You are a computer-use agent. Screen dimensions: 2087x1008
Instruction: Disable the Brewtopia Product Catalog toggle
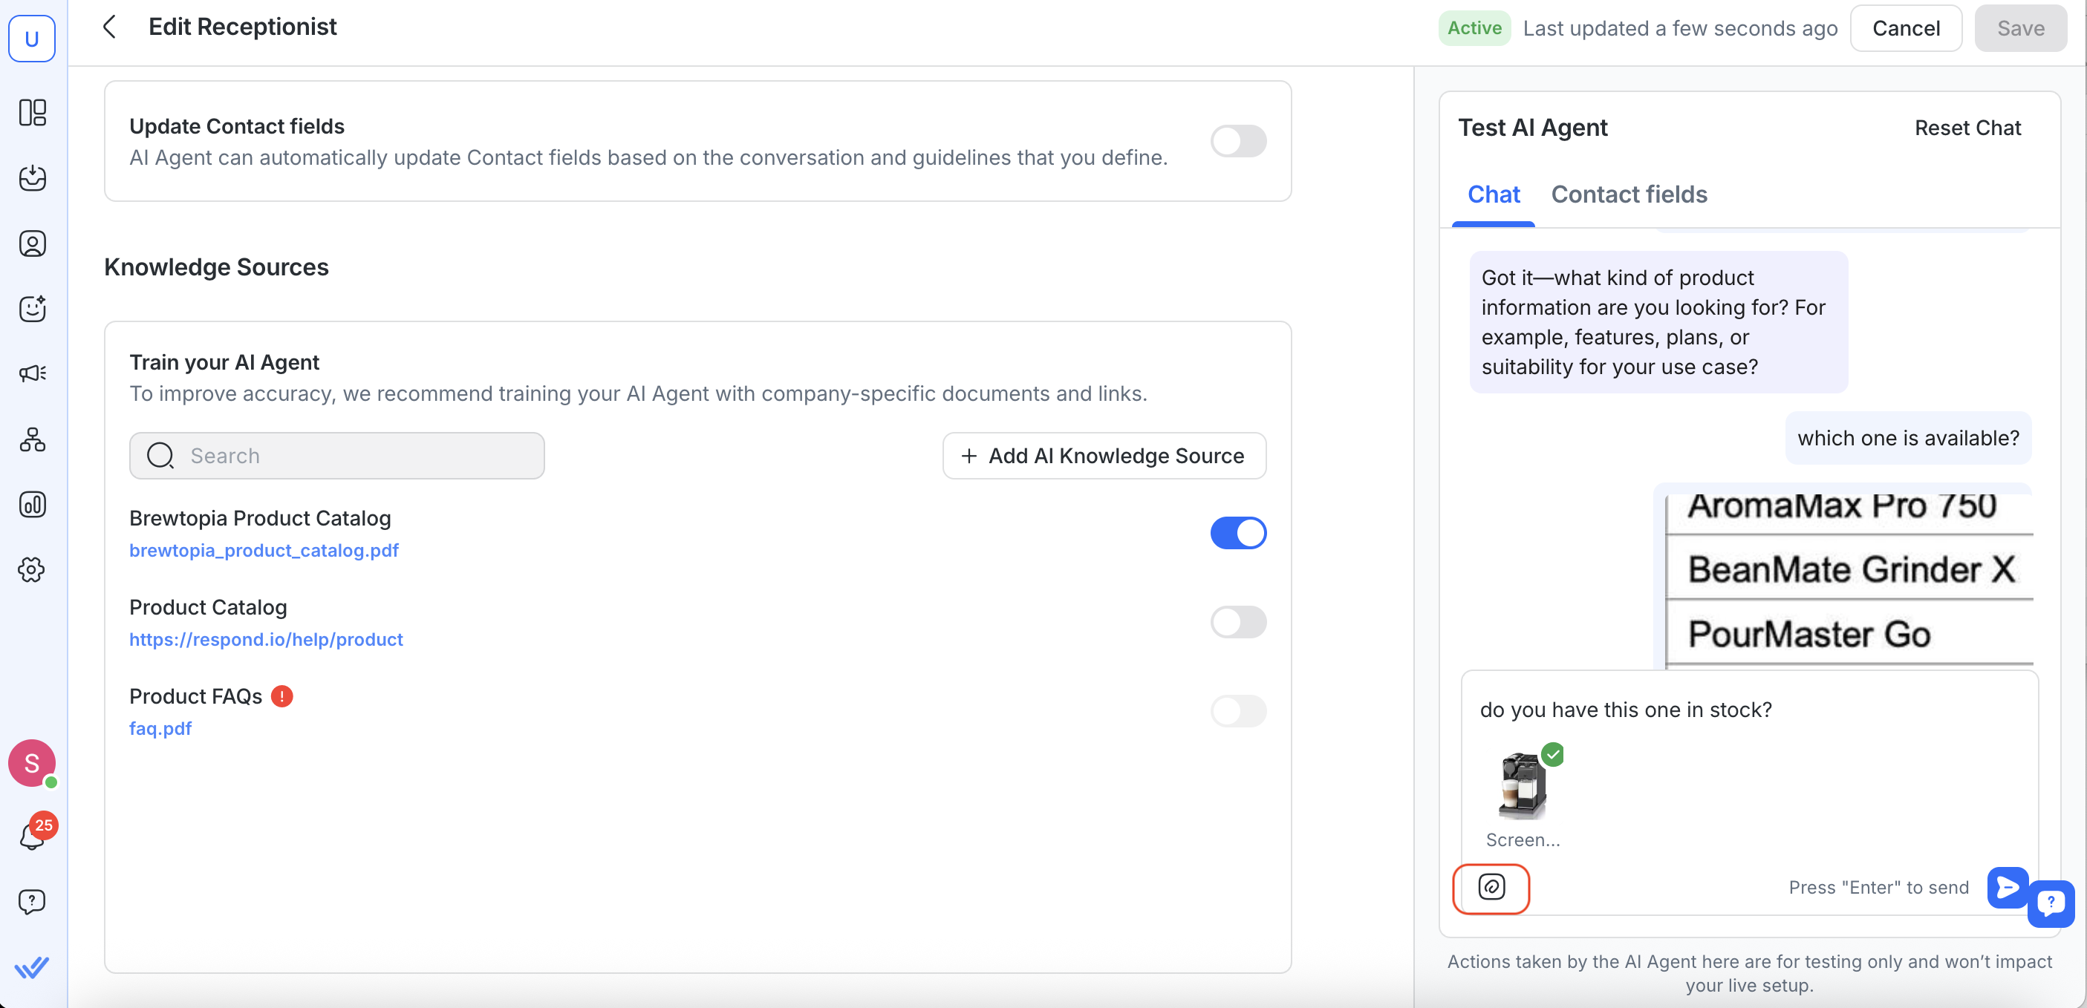(x=1237, y=533)
